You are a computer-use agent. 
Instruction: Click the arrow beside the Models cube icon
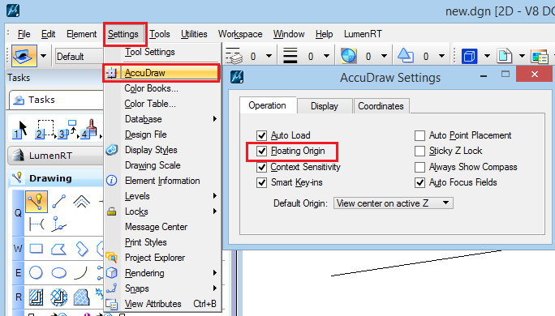pos(487,56)
